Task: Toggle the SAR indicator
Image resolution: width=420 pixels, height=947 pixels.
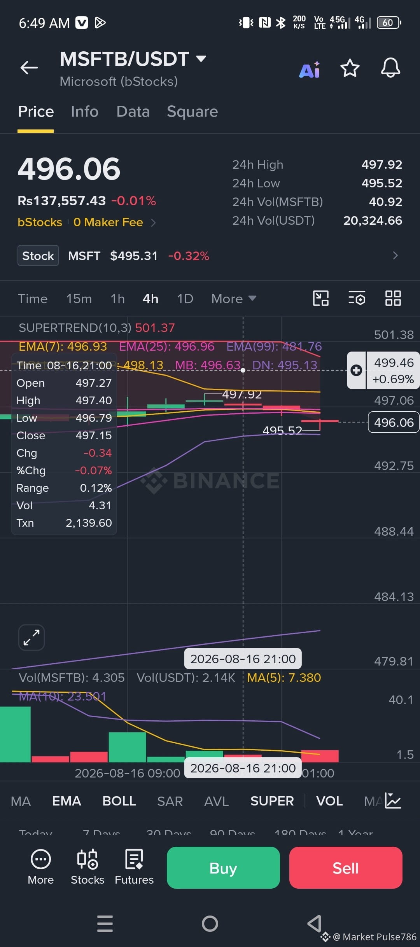Action: pyautogui.click(x=170, y=801)
